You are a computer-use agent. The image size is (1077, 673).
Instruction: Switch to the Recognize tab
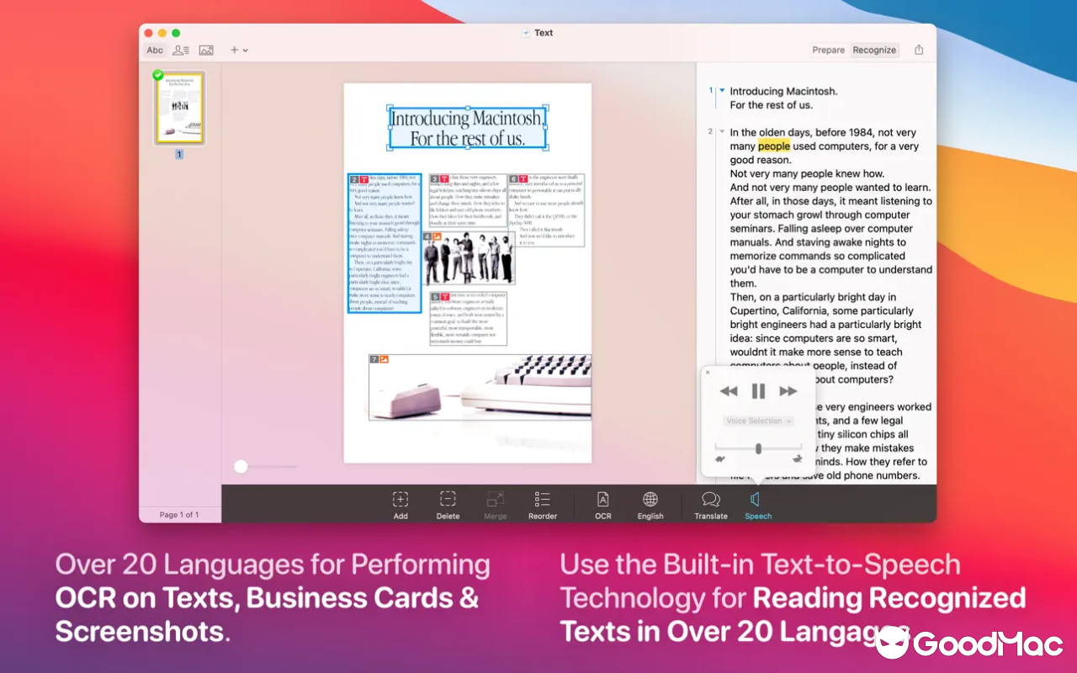[x=874, y=50]
